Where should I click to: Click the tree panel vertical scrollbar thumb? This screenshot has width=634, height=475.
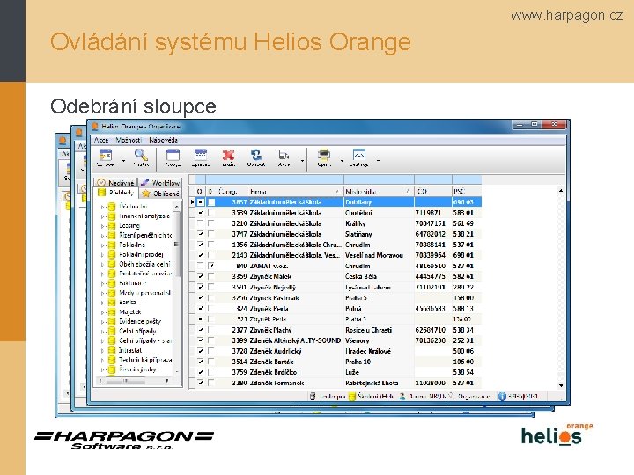tap(176, 244)
